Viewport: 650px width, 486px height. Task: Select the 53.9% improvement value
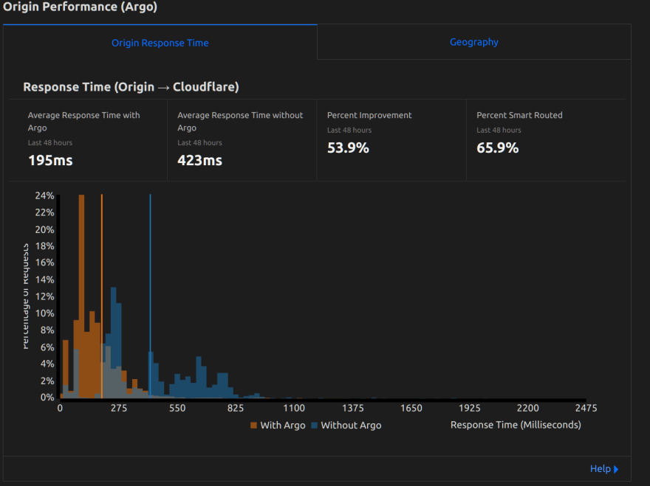(348, 147)
